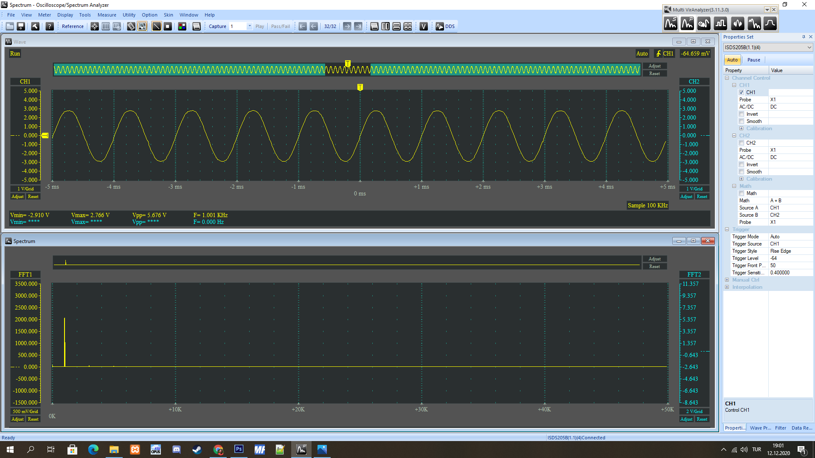
Task: Click the Open file folder icon
Action: click(10, 26)
